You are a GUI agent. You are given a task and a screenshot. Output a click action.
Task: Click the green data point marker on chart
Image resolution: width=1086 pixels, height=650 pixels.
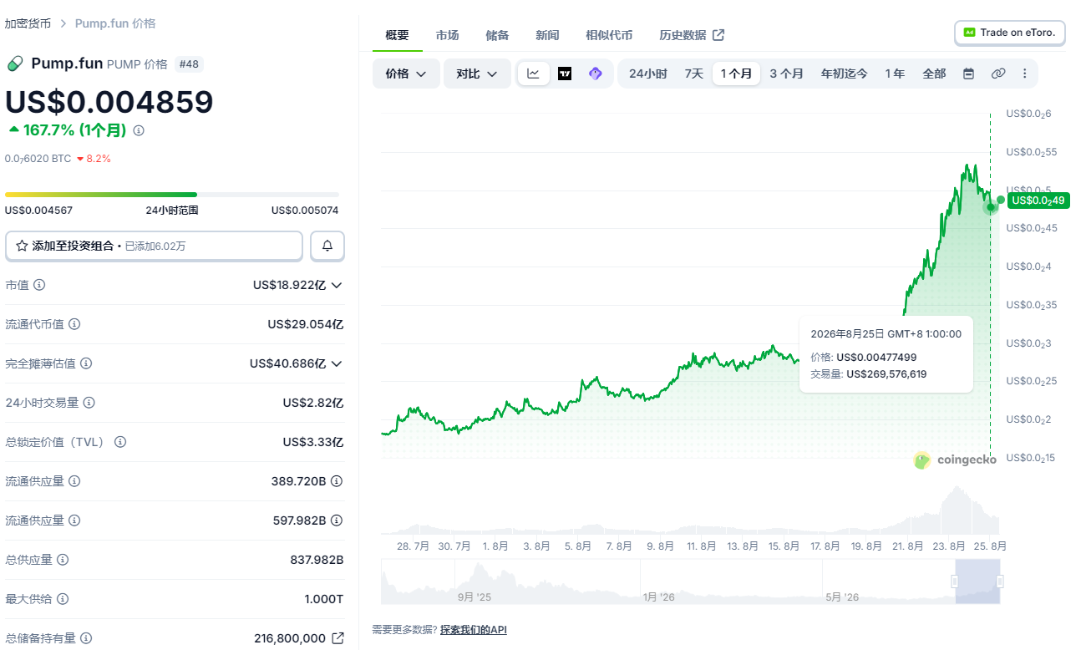coord(991,206)
